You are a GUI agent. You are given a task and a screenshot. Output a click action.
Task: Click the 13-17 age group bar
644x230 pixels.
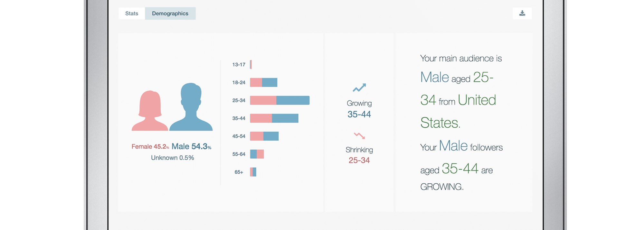point(251,64)
